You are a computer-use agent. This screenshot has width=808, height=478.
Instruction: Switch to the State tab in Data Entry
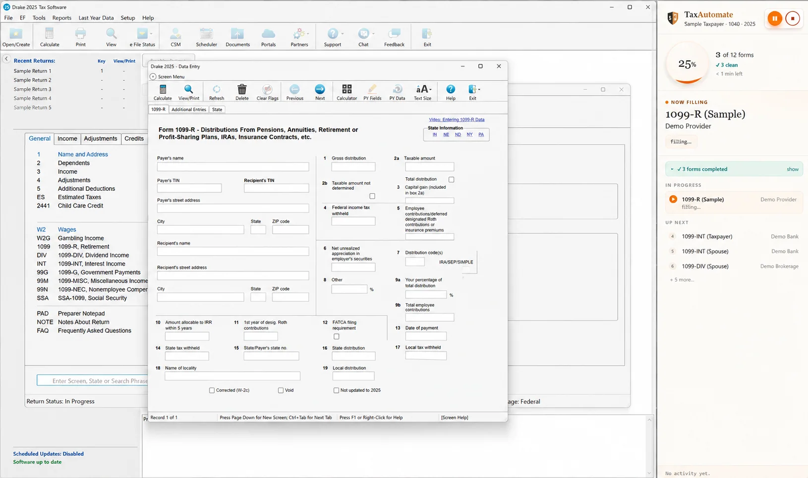217,109
